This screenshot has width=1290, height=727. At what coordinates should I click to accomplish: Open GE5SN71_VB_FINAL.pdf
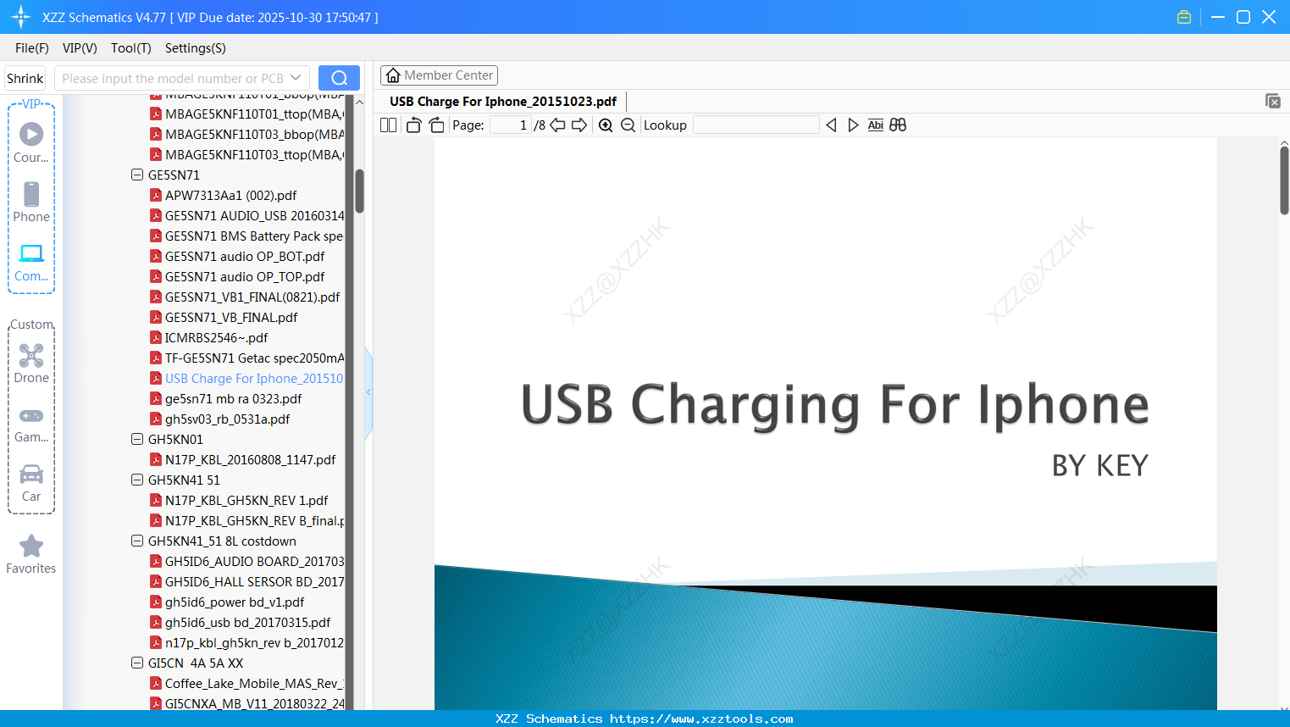click(x=231, y=318)
